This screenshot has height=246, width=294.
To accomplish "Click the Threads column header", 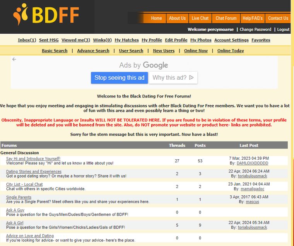I will click(x=177, y=145).
